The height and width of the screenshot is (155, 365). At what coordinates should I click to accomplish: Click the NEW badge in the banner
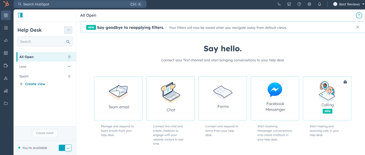pos(91,28)
